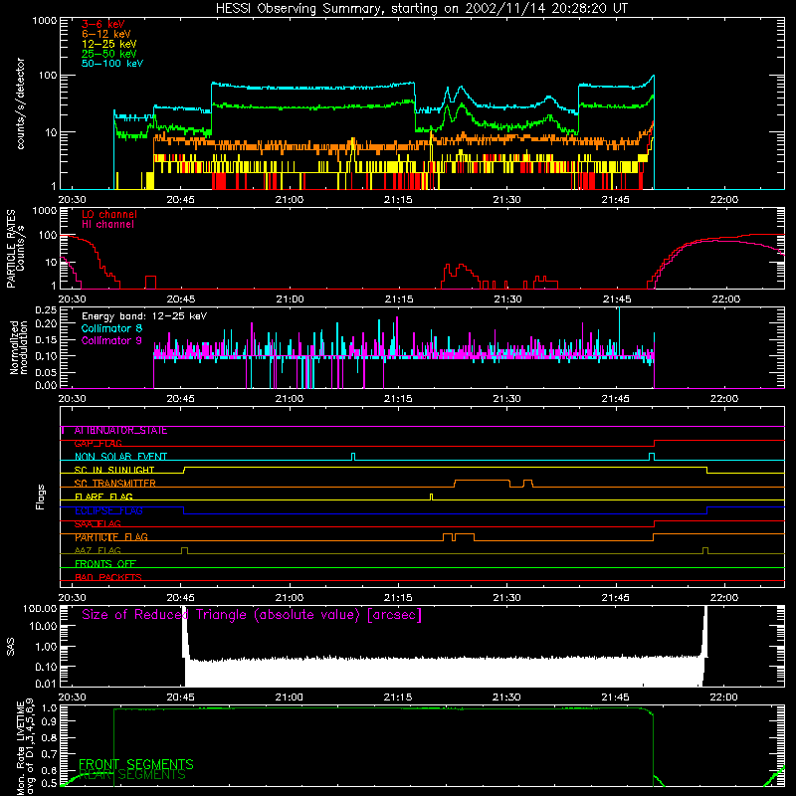Click the AAZ_FLAG label
The height and width of the screenshot is (796, 796).
click(98, 550)
